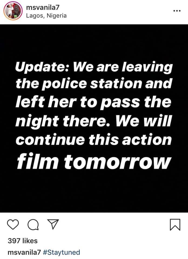Open msvanila7 profile from the post header

(x=43, y=7)
